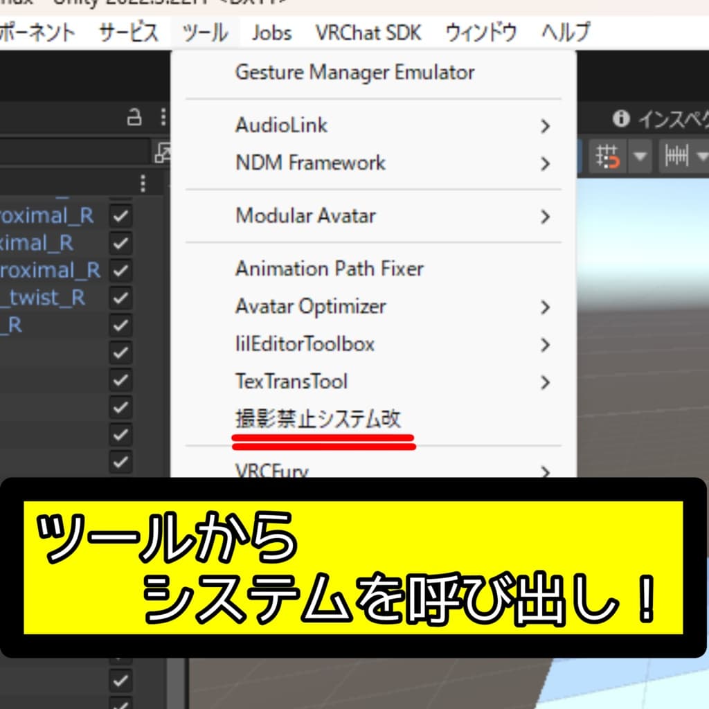Click the info icon beside インスペクター header
Viewport: 709px width, 709px height.
621,119
